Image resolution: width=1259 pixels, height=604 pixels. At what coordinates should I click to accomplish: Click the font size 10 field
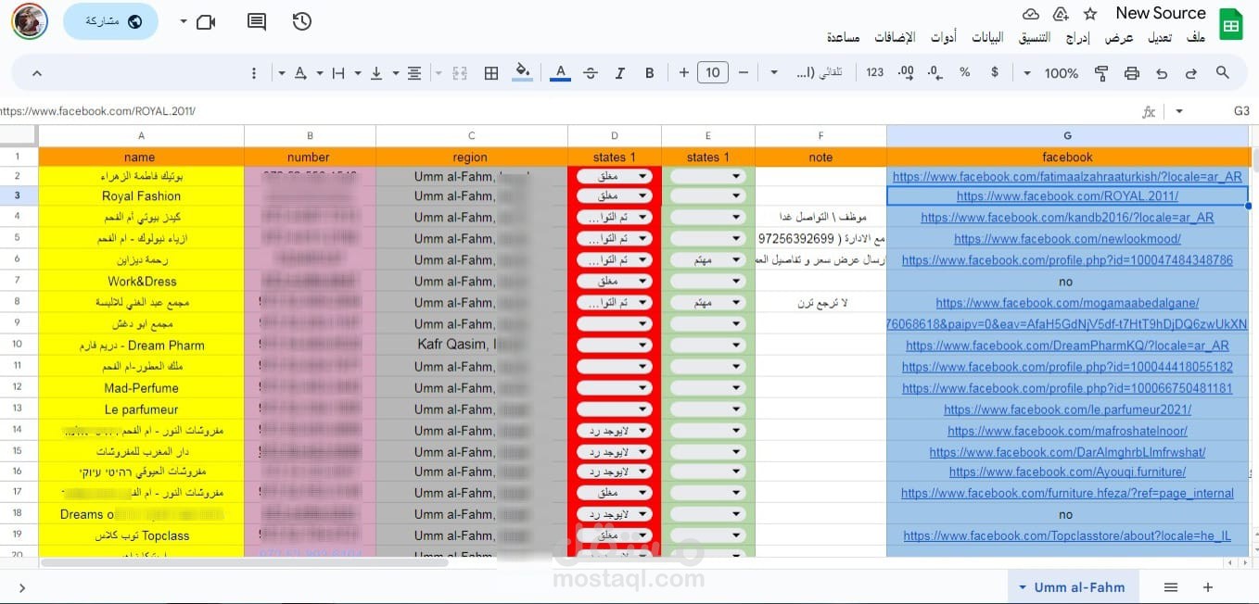(712, 72)
